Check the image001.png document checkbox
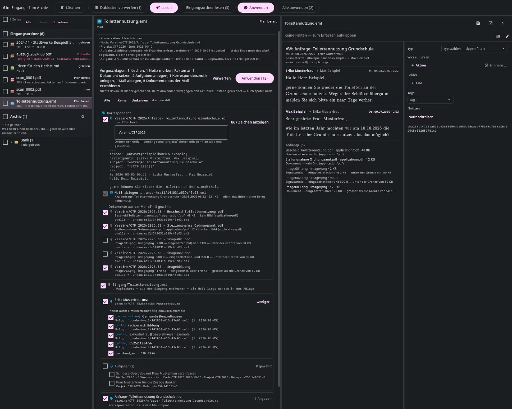512x409 pixels. tap(105, 240)
